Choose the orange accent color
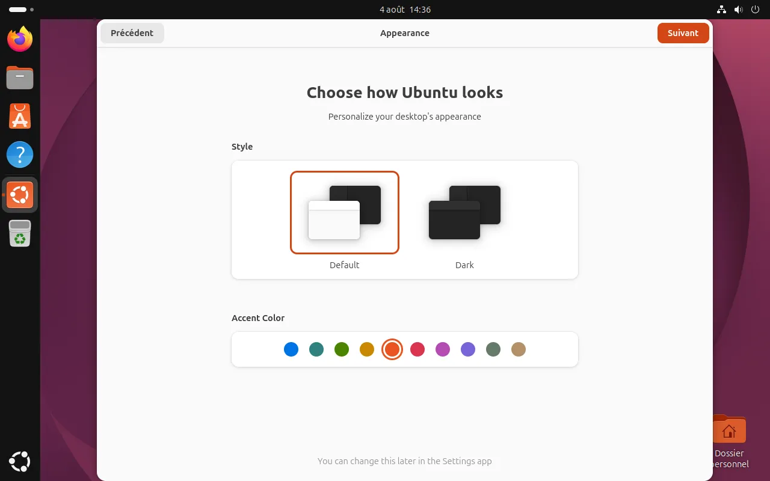 (392, 349)
